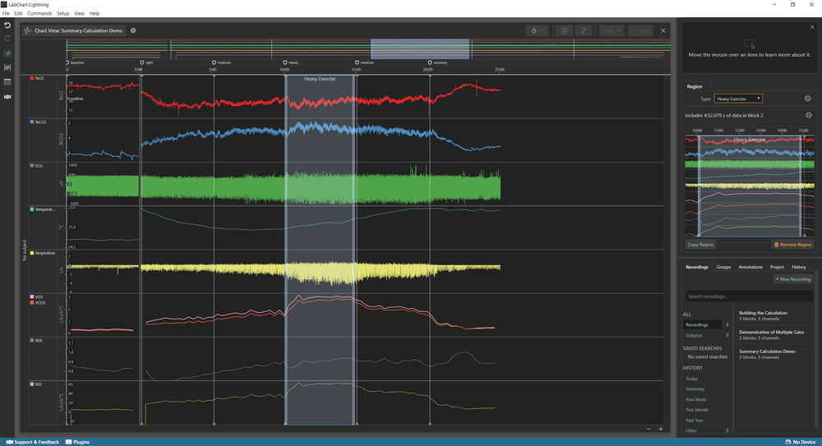Switch to the Annotations tab
The image size is (822, 446).
coord(750,267)
